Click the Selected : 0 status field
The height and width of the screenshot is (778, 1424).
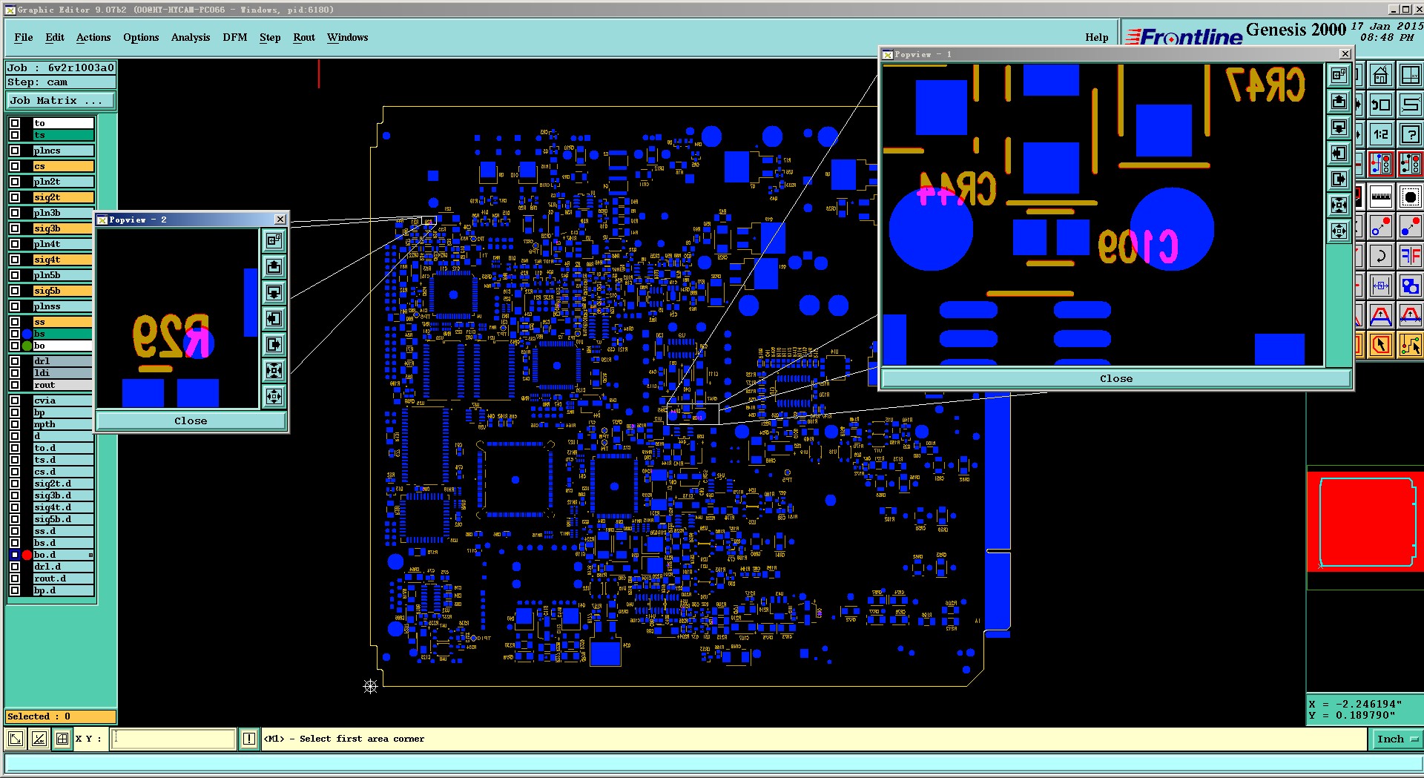point(61,716)
